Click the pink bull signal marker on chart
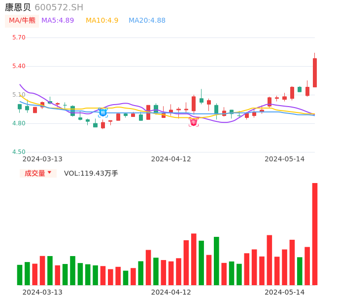This screenshot has height=299, width=338. 194,122
